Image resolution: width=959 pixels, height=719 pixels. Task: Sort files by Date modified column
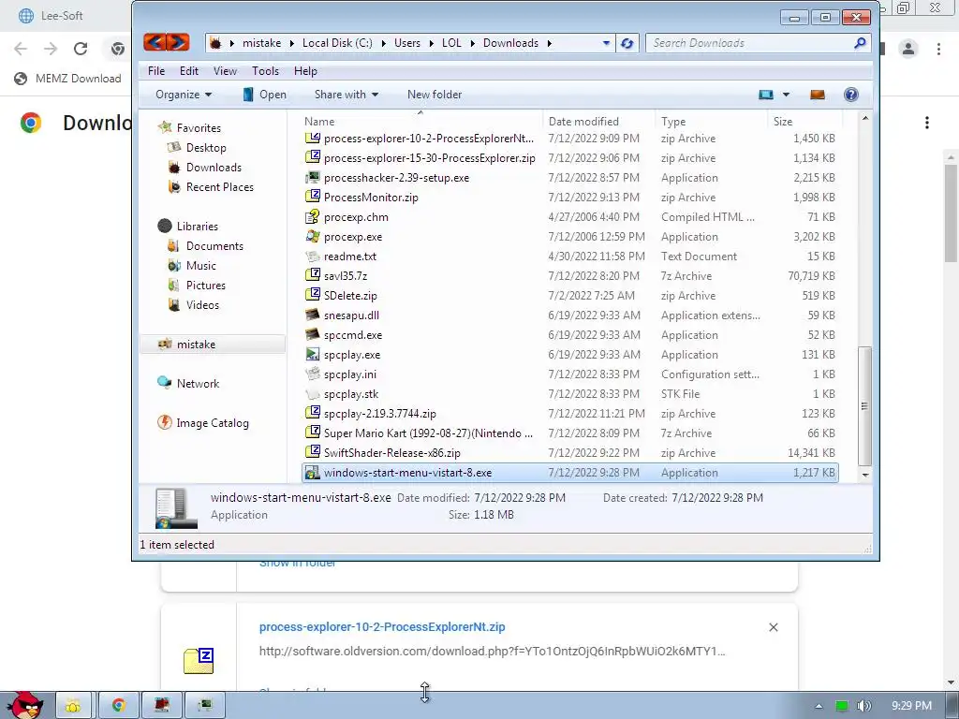coord(583,121)
